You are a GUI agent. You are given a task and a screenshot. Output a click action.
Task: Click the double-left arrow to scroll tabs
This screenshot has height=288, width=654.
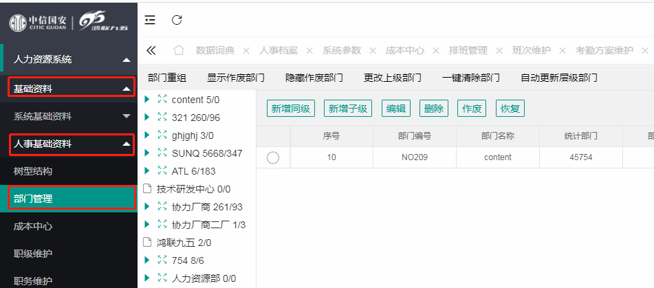tap(151, 51)
